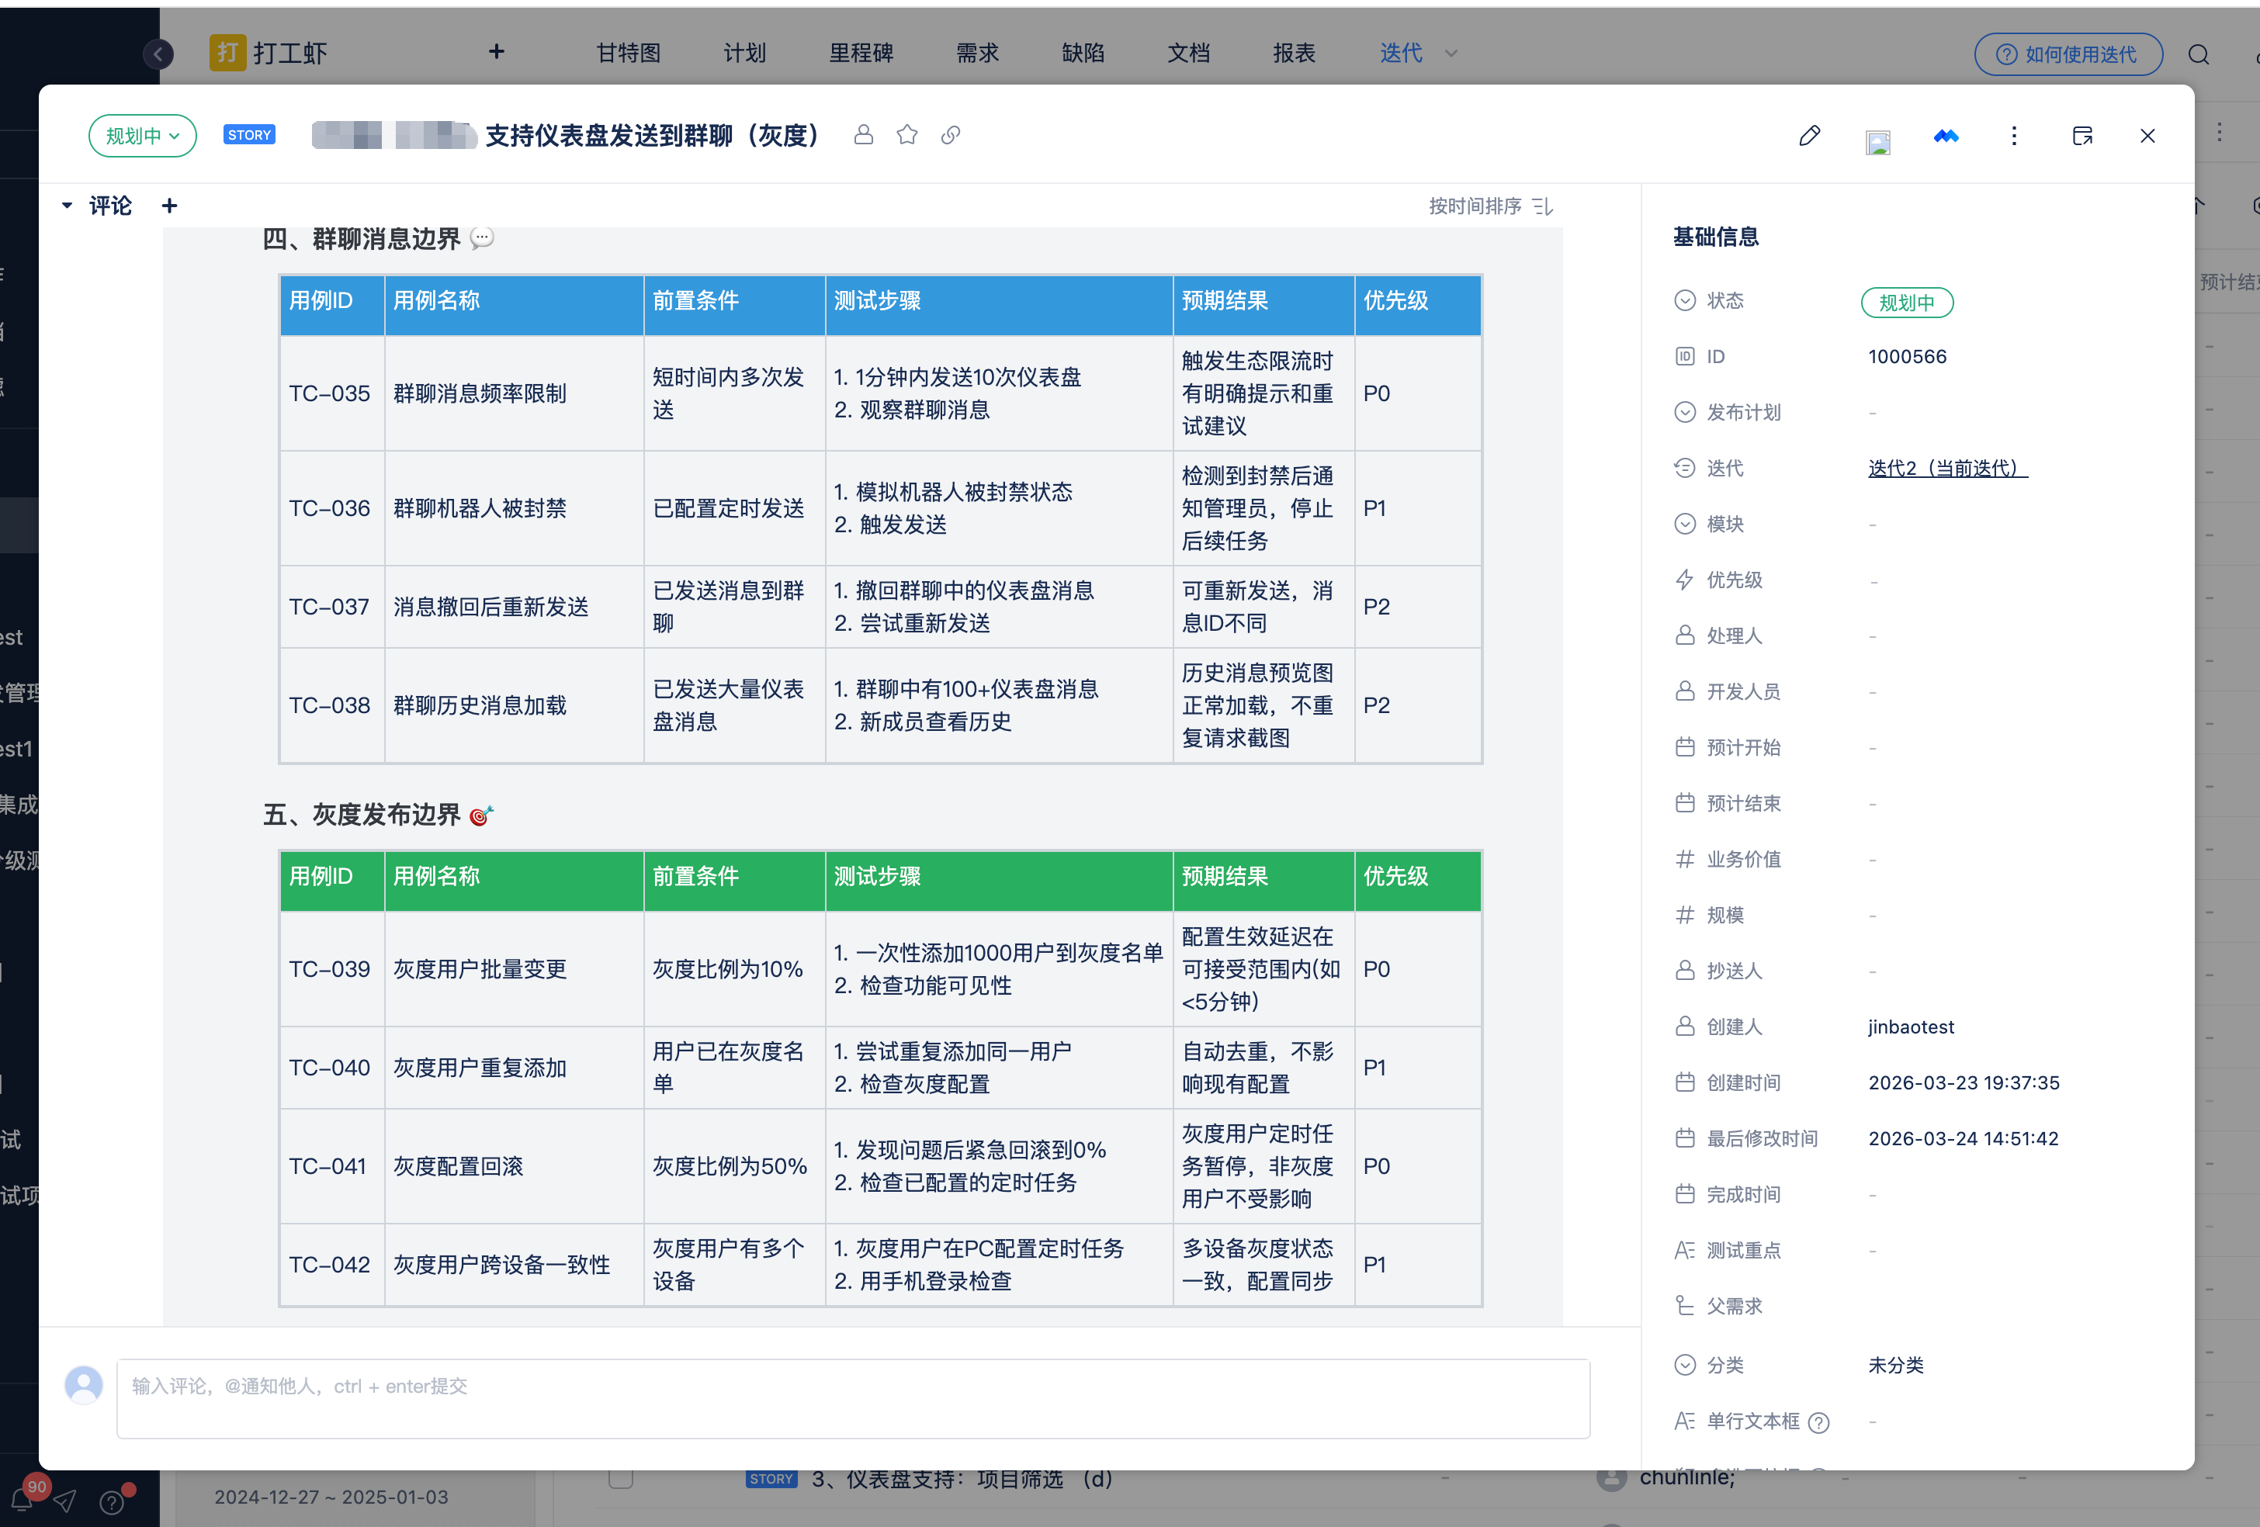This screenshot has height=1527, width=2260.
Task: Click the notification bell with 90 badge
Action: tap(23, 1500)
